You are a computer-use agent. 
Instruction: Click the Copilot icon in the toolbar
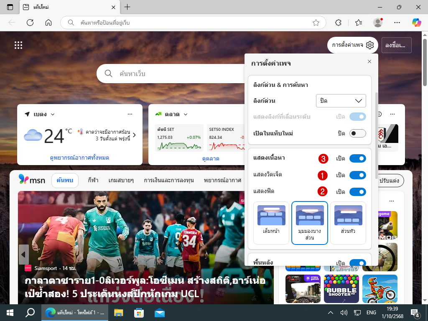point(416,23)
